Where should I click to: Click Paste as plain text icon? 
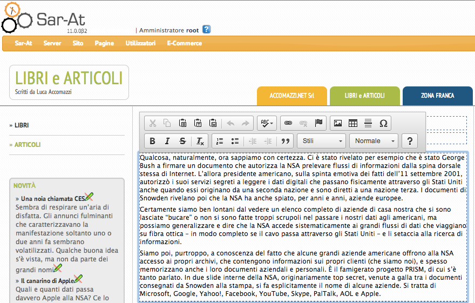pyautogui.click(x=198, y=123)
